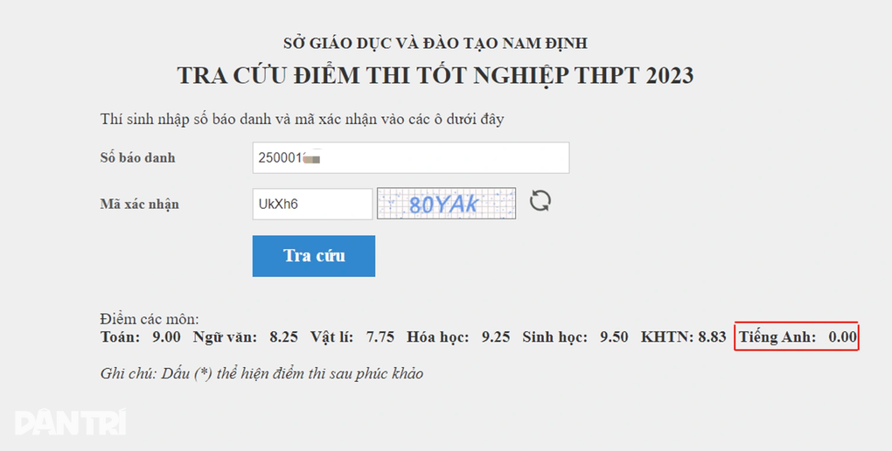Image resolution: width=892 pixels, height=451 pixels.
Task: Click the refresh captcha icon
Action: coord(540,202)
